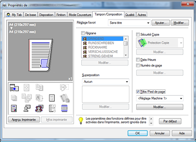
Task: Click Modifier... next to Ajouter
Action: pyautogui.click(x=180, y=23)
